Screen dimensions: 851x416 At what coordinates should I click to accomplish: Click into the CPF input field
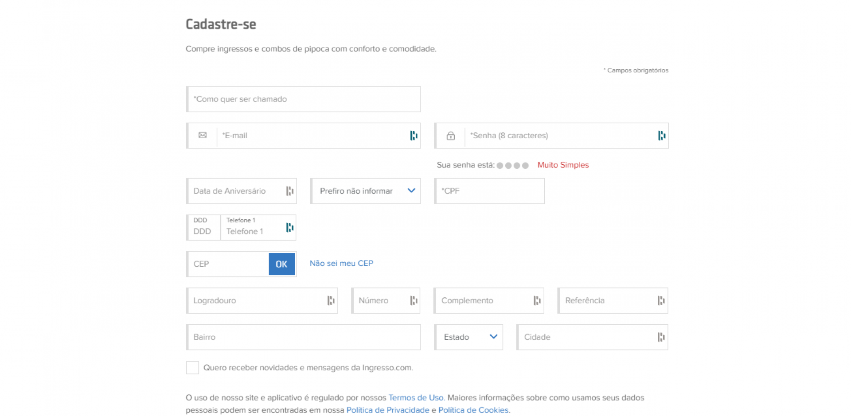(x=490, y=191)
